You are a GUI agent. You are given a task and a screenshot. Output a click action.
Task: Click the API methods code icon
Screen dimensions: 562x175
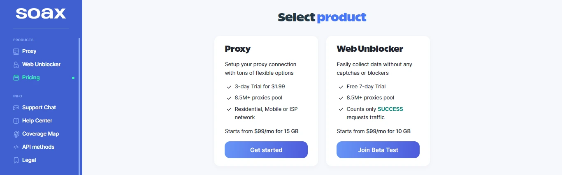click(16, 147)
